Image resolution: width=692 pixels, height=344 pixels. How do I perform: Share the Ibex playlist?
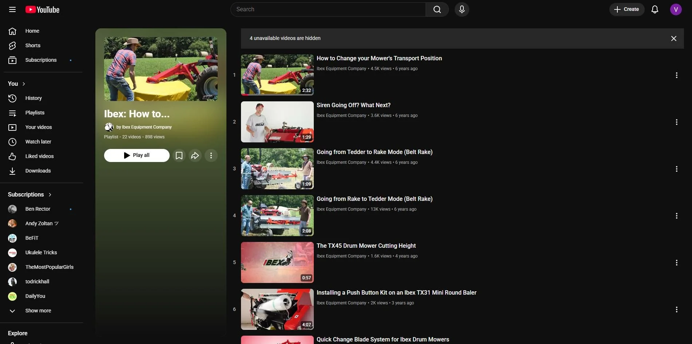[195, 155]
